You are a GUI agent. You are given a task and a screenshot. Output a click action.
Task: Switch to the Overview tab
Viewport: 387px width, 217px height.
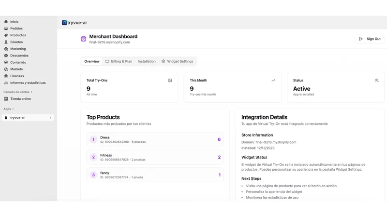point(92,61)
